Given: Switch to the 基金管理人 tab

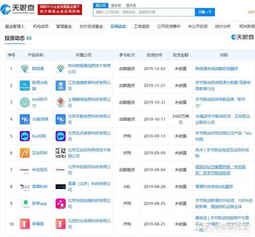Looking at the screenshot, I should [x=15, y=26].
